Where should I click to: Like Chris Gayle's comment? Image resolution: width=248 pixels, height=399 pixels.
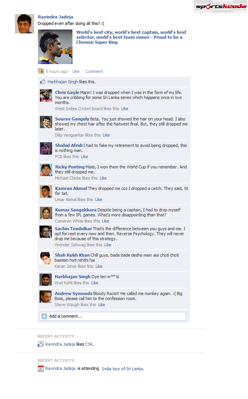coord(125,109)
